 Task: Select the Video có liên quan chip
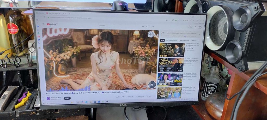(x=184, y=41)
